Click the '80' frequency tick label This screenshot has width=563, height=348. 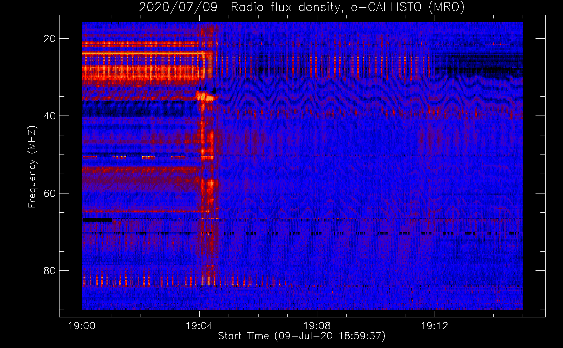(x=50, y=270)
